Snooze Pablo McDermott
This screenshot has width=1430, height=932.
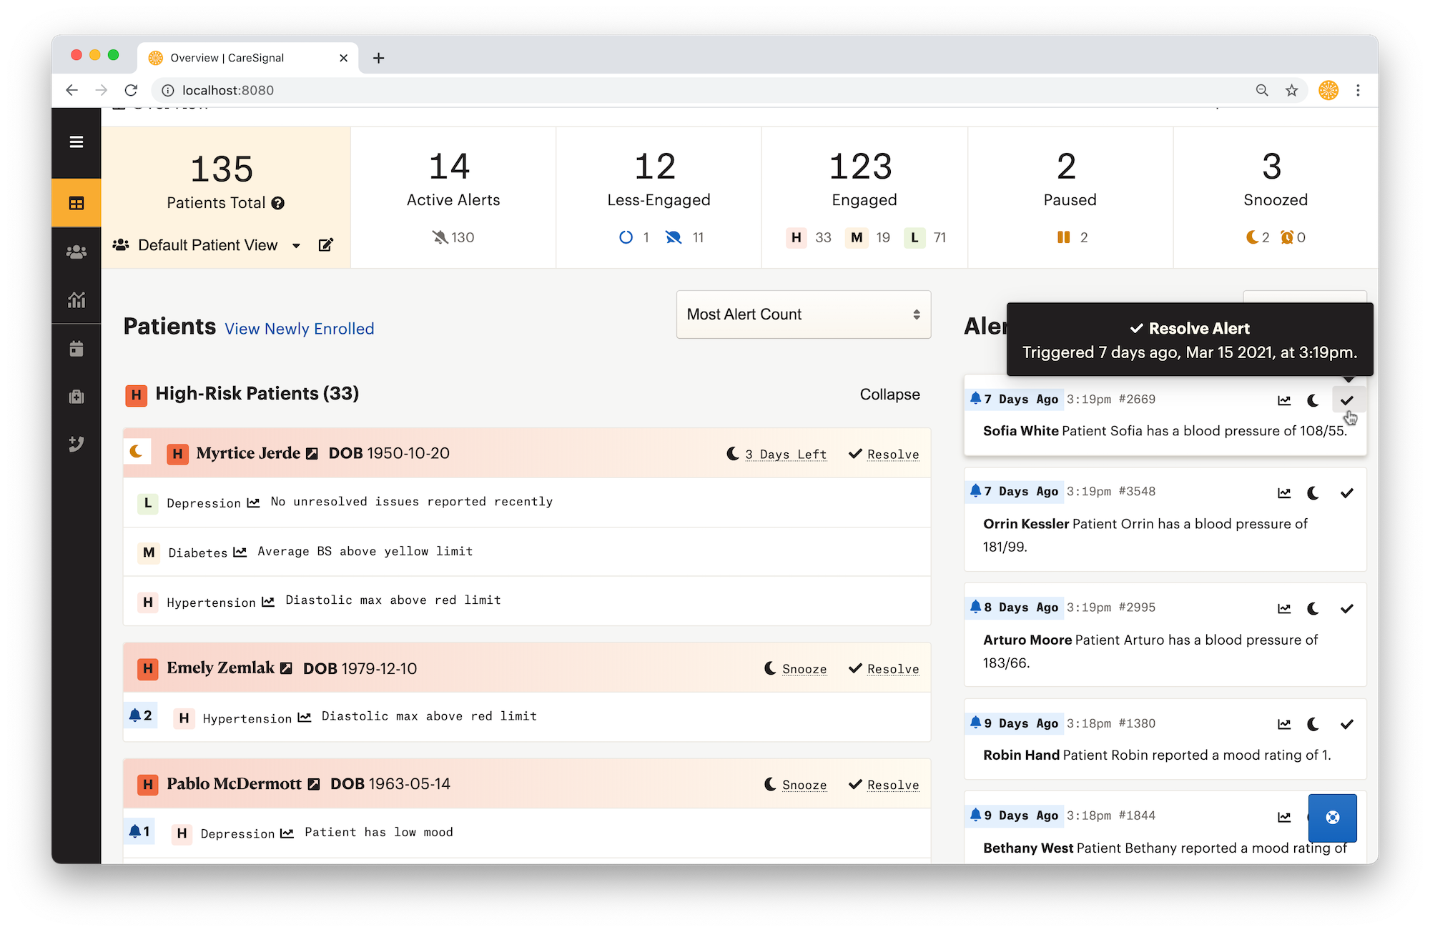click(795, 785)
